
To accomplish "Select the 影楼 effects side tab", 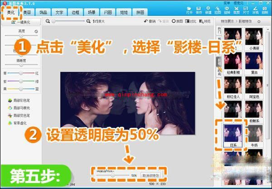I will point(219,62).
